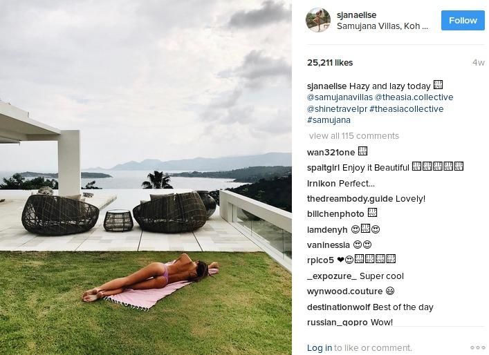489x355 pixels.
Task: Open commenter wan321one's profile
Action: point(331,152)
